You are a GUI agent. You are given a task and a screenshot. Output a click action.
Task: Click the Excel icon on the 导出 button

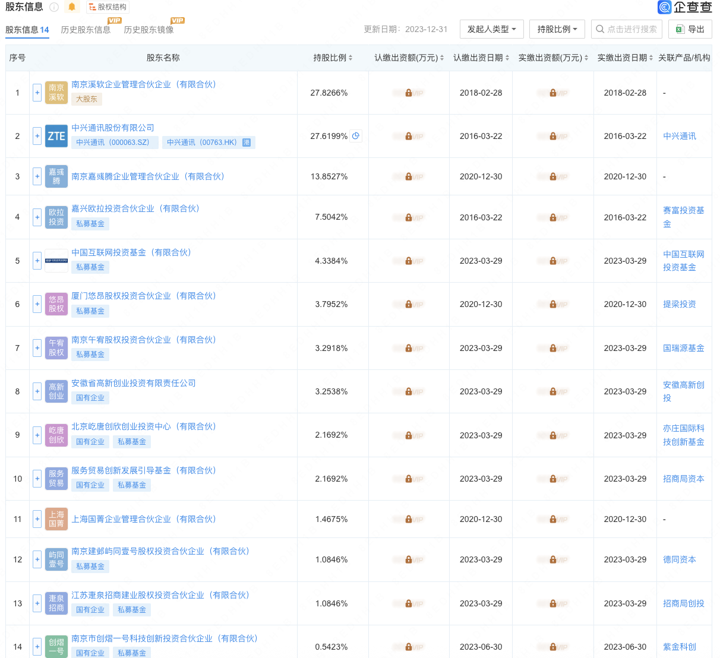pyautogui.click(x=679, y=29)
